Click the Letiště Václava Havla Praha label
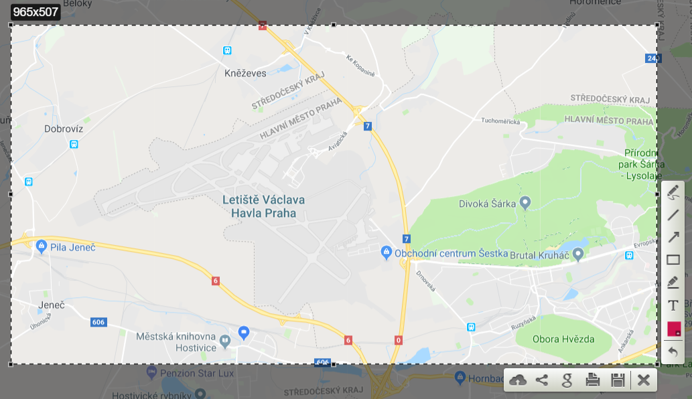Viewport: 692px width, 399px height. coord(263,206)
